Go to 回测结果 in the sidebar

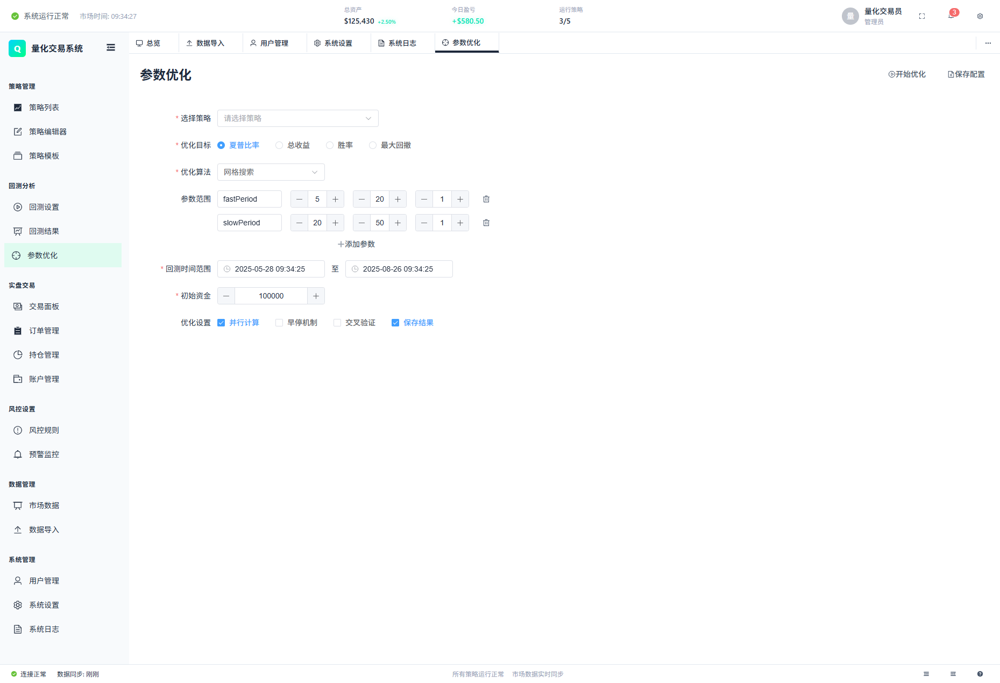(x=63, y=231)
